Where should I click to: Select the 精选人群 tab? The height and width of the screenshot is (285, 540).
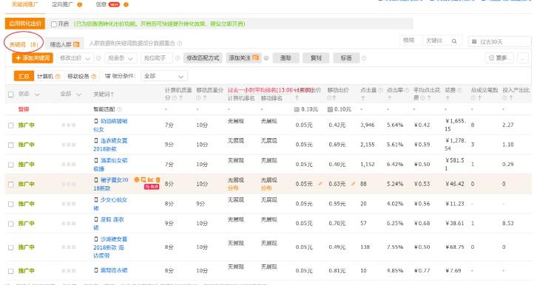(x=65, y=44)
